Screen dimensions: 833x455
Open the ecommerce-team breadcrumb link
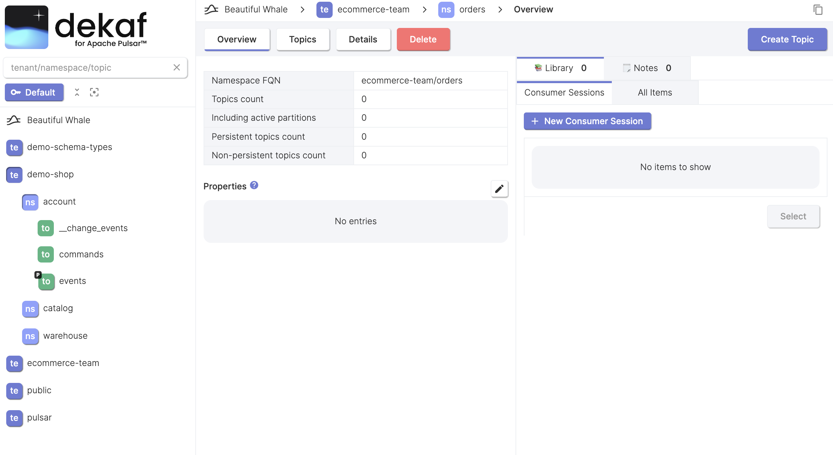click(373, 9)
